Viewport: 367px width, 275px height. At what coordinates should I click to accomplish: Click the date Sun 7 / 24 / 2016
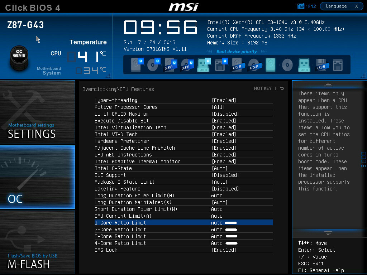point(149,42)
